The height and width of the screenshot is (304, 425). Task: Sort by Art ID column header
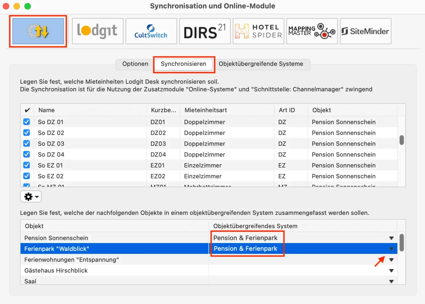(x=291, y=110)
